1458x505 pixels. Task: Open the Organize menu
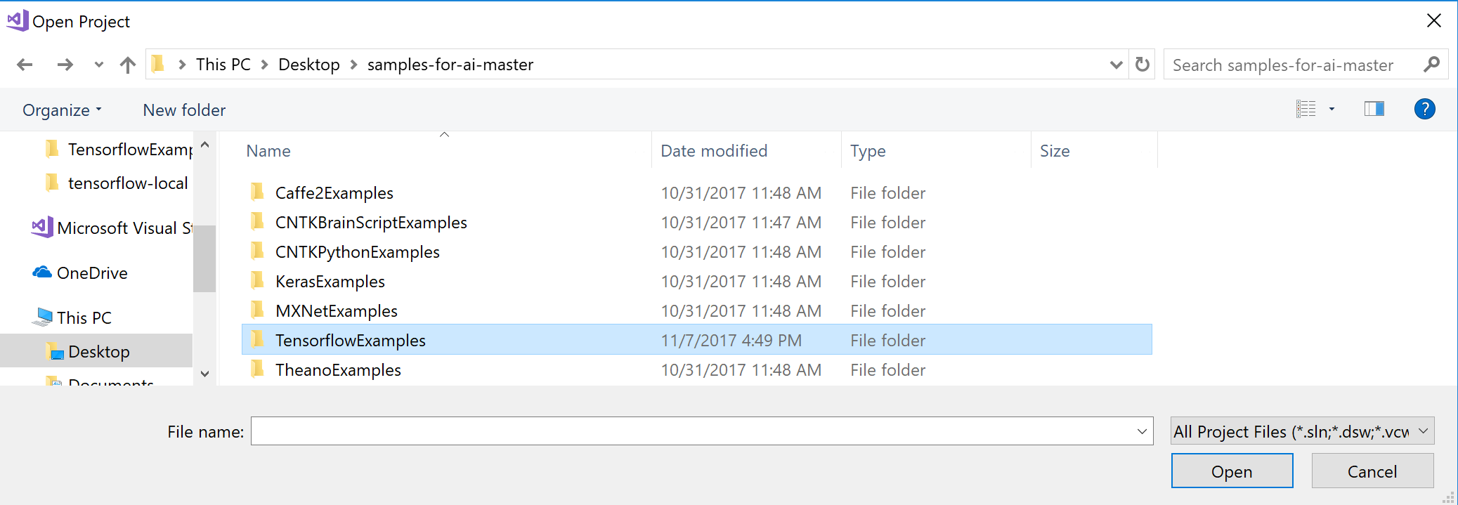click(62, 110)
